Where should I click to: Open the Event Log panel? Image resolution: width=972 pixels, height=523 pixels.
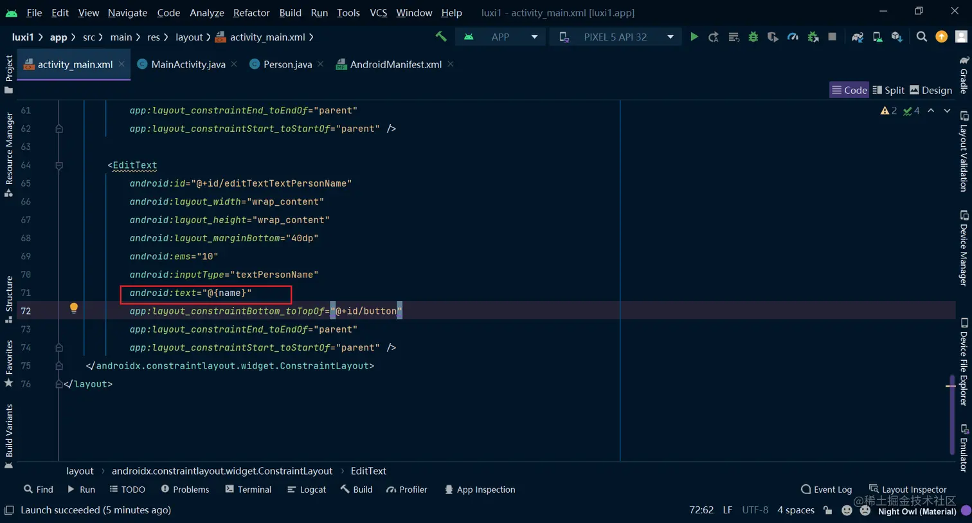826,490
